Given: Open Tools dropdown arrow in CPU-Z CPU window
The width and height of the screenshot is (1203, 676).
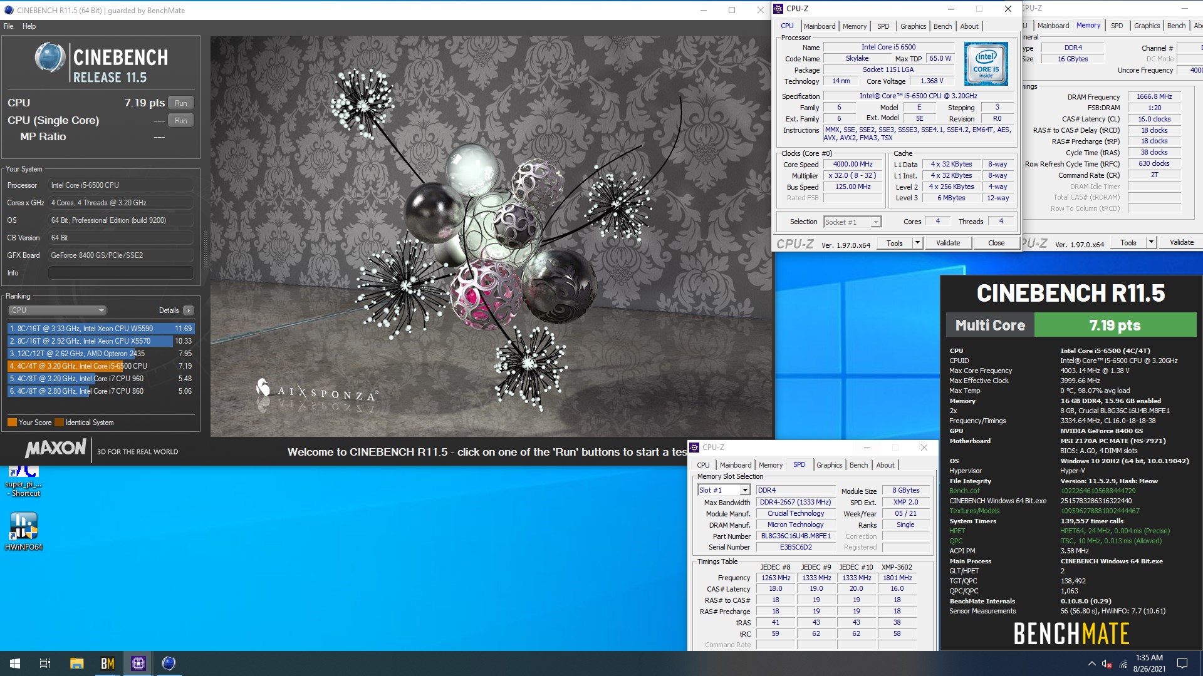Looking at the screenshot, I should 918,243.
